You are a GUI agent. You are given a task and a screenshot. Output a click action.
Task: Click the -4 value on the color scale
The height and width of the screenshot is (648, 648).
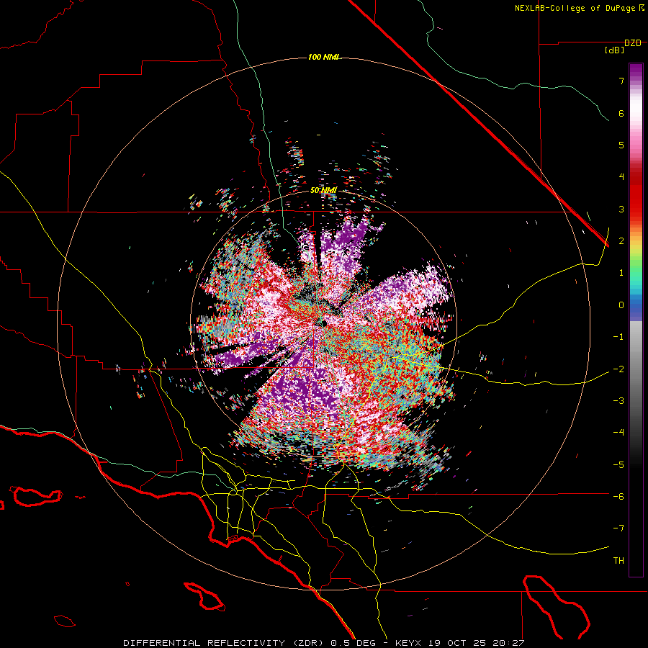618,433
